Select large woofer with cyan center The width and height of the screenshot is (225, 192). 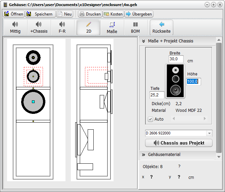33,102
